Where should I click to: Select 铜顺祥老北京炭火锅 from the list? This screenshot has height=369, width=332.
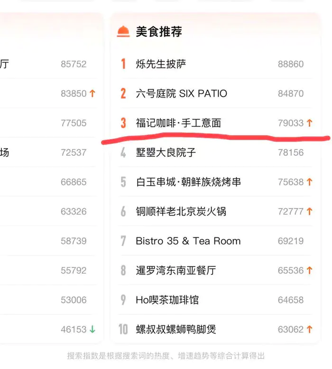tap(181, 211)
